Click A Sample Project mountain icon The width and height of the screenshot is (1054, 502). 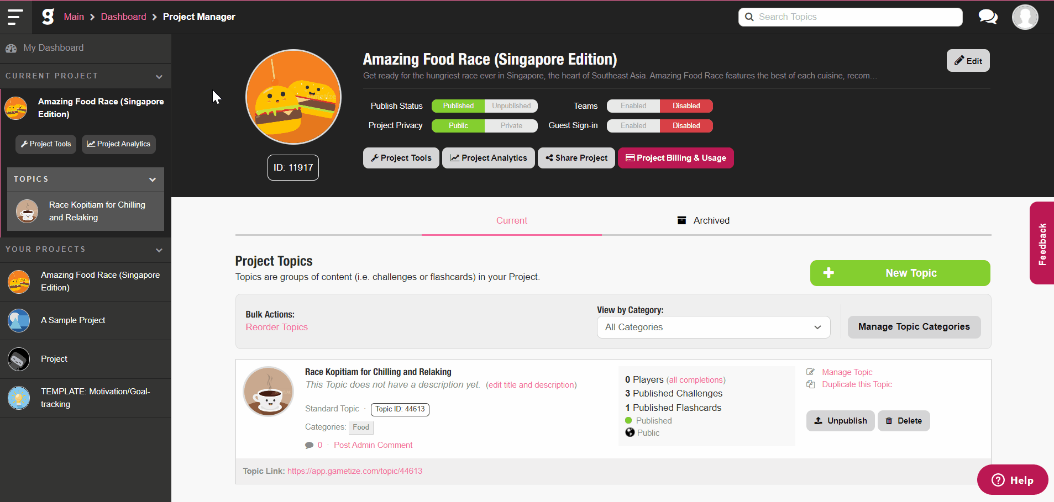coord(19,320)
